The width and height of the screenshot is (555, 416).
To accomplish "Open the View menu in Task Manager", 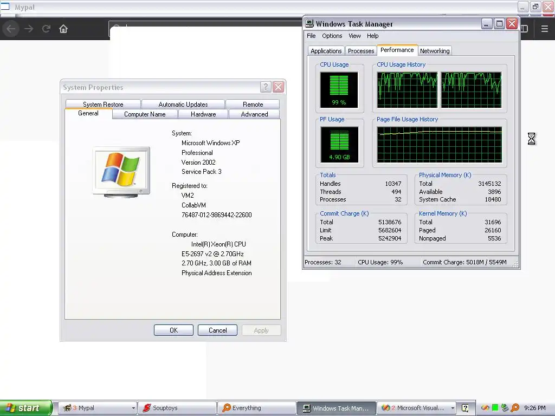I will click(x=354, y=36).
